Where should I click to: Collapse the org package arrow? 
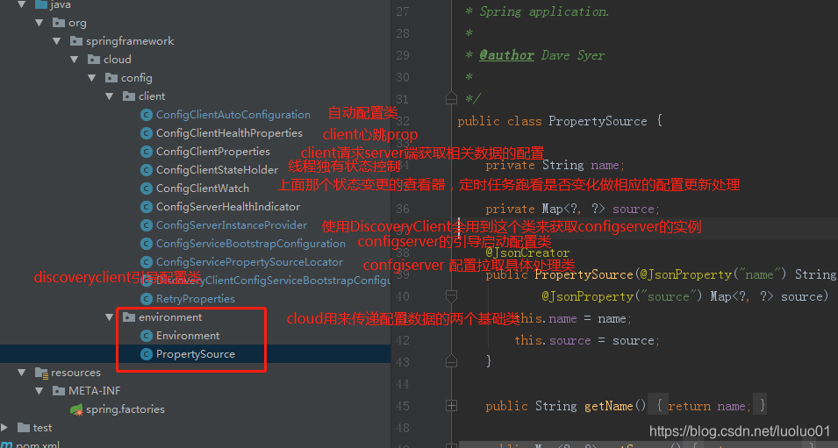coord(39,23)
